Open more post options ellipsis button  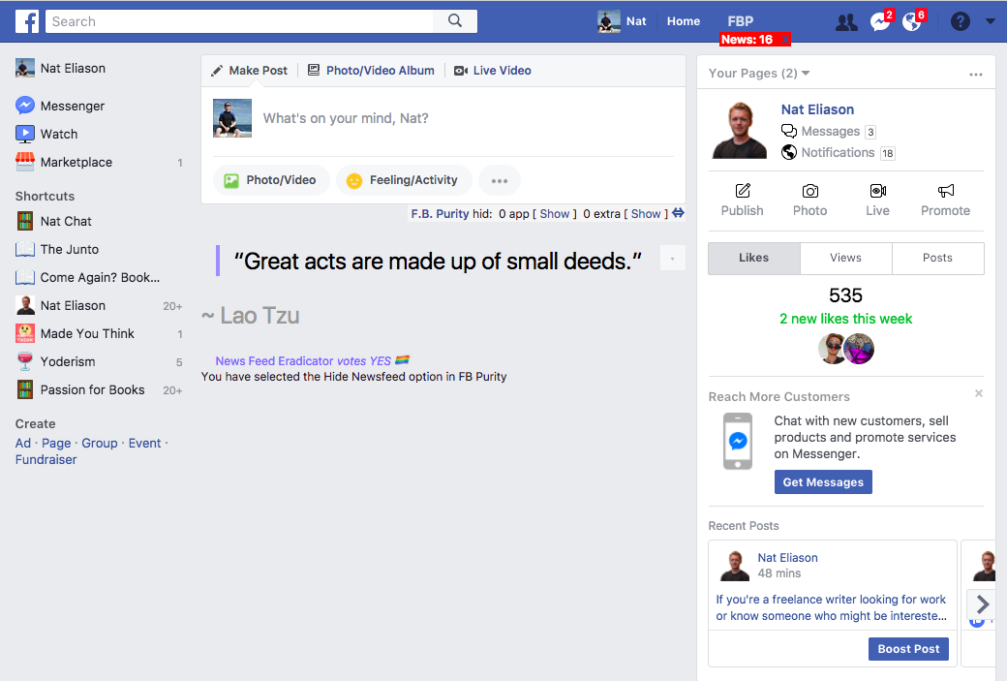click(x=499, y=180)
